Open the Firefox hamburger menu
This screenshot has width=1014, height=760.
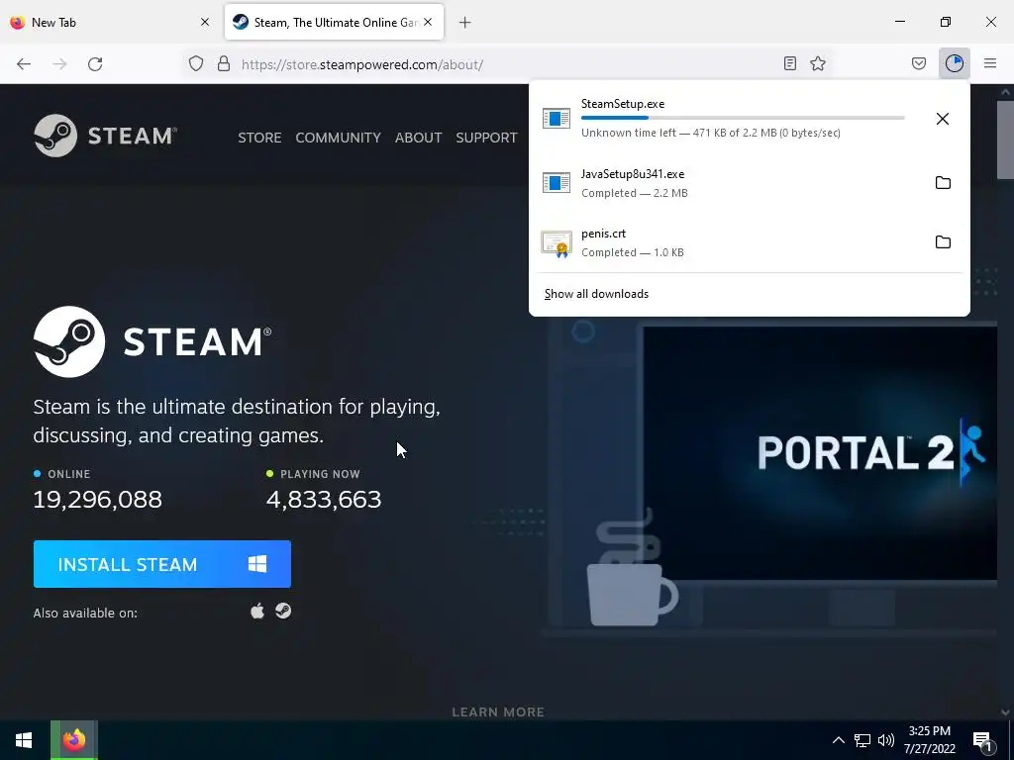(990, 63)
